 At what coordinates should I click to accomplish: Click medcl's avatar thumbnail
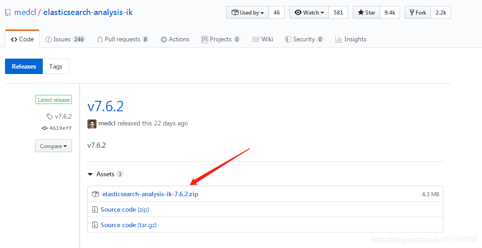(x=92, y=124)
